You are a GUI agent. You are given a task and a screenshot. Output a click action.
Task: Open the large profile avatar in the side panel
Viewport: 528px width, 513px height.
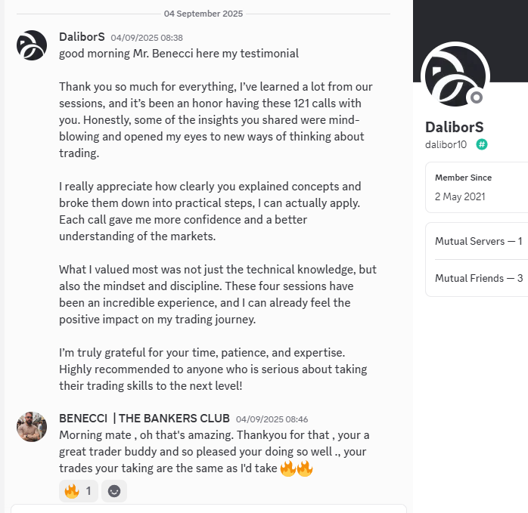tap(455, 76)
